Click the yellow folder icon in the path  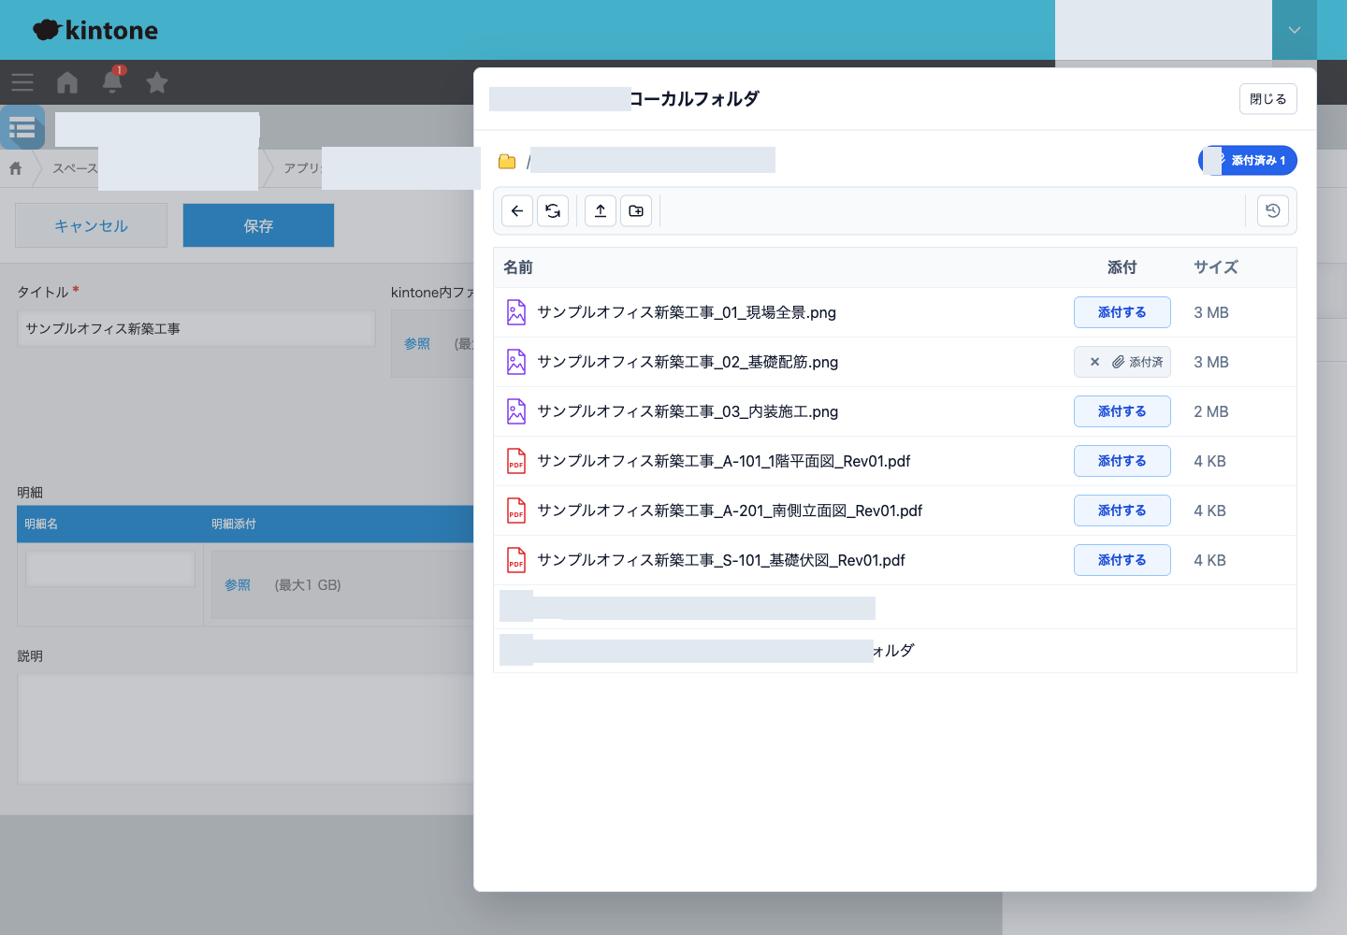click(x=507, y=162)
